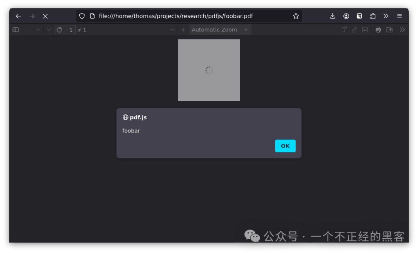The height and width of the screenshot is (253, 418).
Task: Go back to the previous page
Action: [19, 16]
